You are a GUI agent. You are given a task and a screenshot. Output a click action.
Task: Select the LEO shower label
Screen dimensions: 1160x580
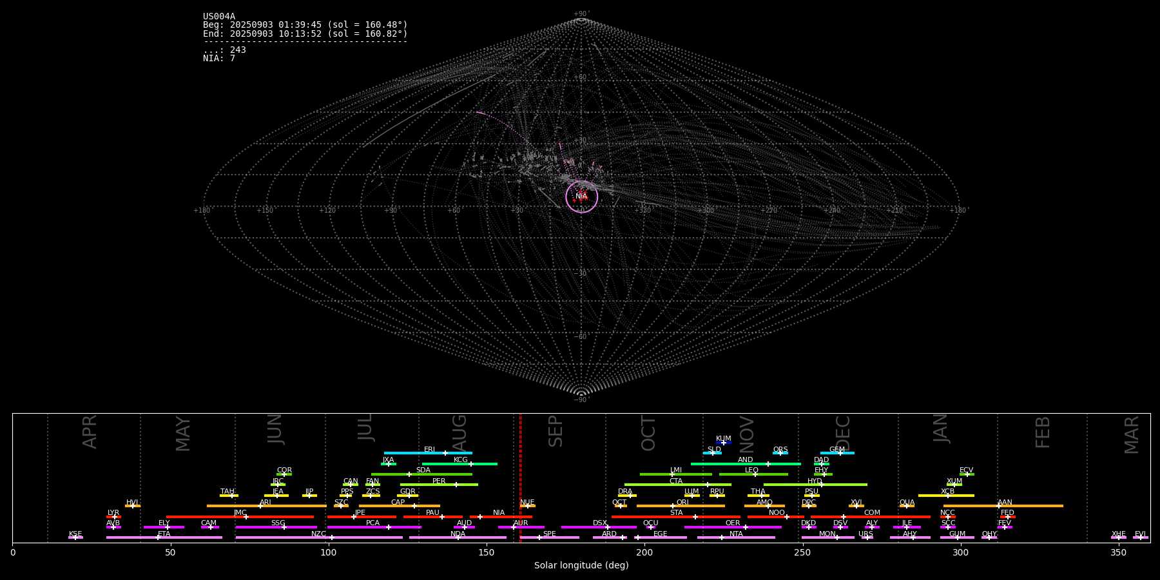point(752,470)
